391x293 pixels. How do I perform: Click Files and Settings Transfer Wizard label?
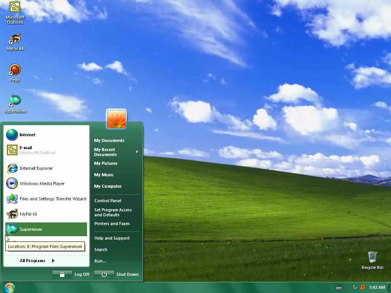tap(53, 198)
